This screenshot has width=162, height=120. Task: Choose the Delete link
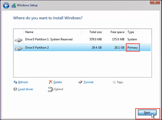click(x=58, y=82)
